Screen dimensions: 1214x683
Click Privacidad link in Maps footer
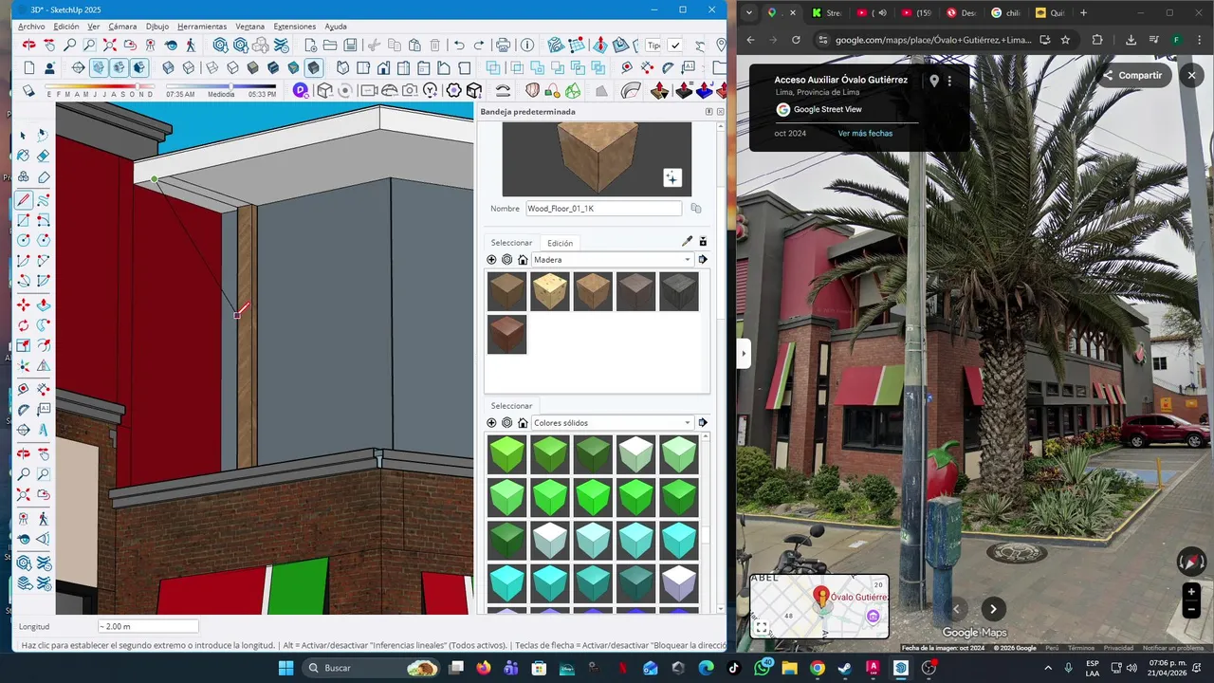(1118, 648)
